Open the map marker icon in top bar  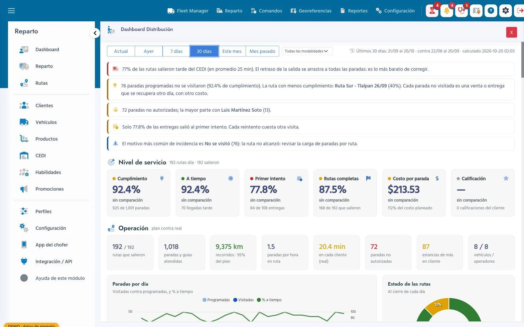(476, 11)
